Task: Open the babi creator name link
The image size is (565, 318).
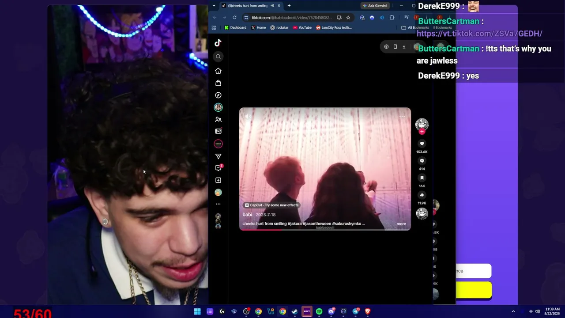Action: pos(247,215)
